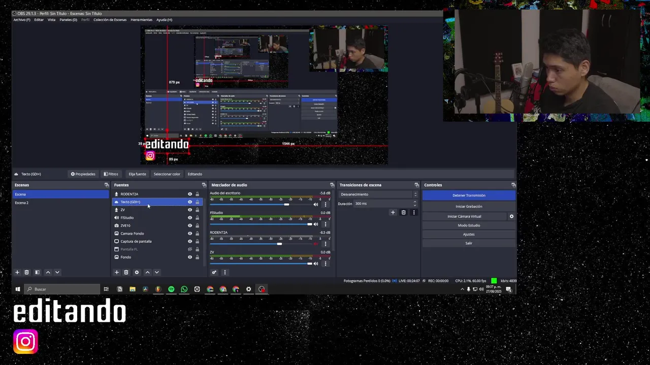Viewport: 650px width, 365px height.
Task: Open Vista menu
Action: click(52, 20)
